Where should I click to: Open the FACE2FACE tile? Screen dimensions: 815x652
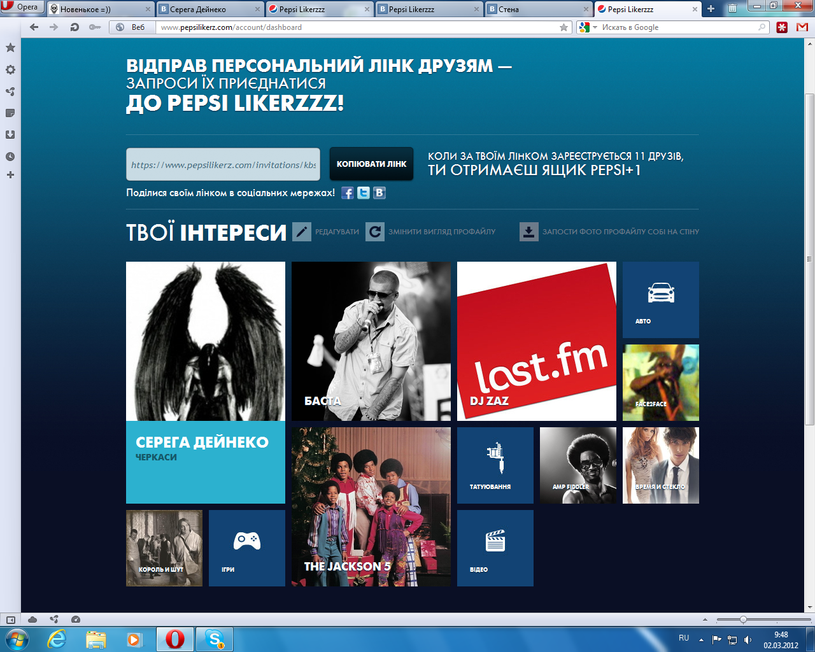coord(661,383)
